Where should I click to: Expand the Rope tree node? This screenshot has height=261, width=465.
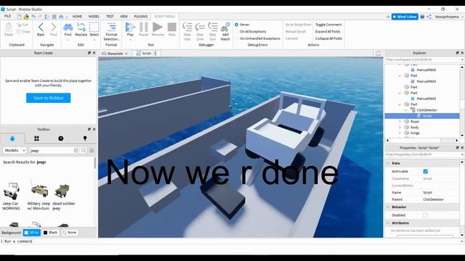point(400,122)
